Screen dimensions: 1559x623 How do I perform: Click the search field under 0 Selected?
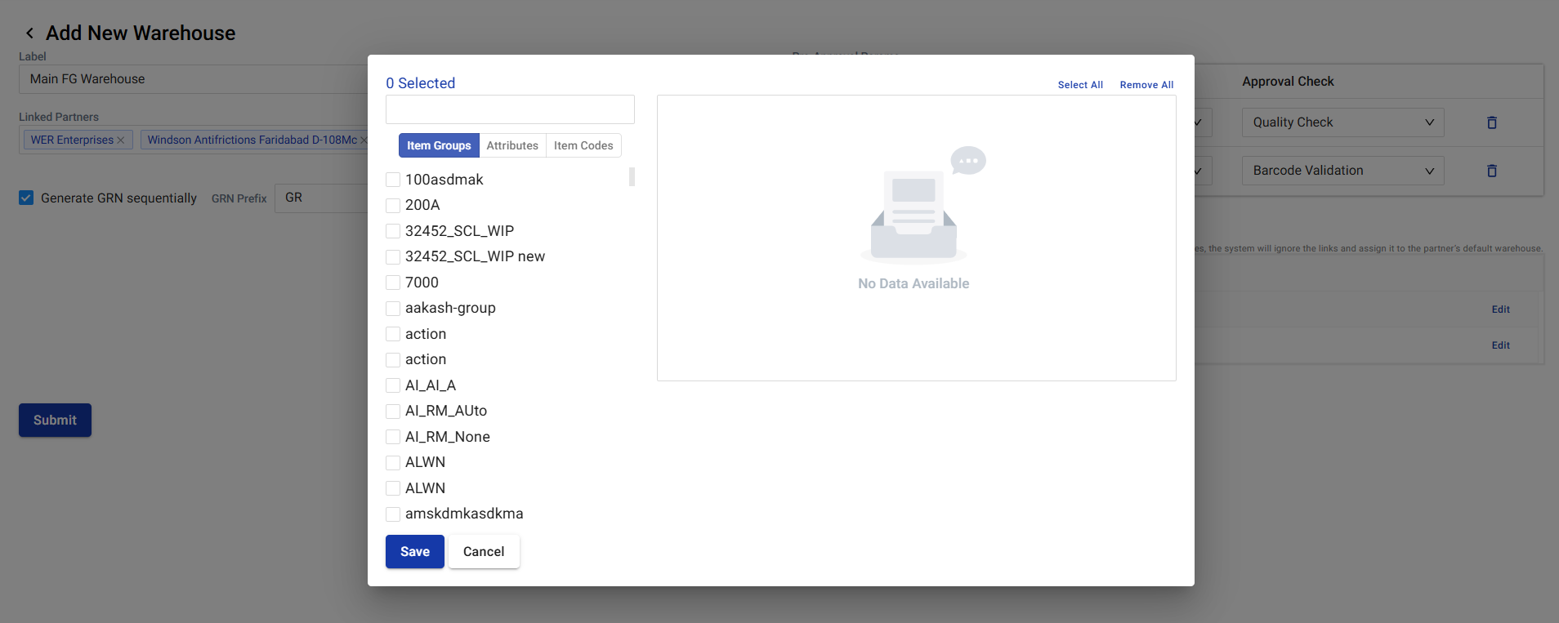tap(510, 109)
